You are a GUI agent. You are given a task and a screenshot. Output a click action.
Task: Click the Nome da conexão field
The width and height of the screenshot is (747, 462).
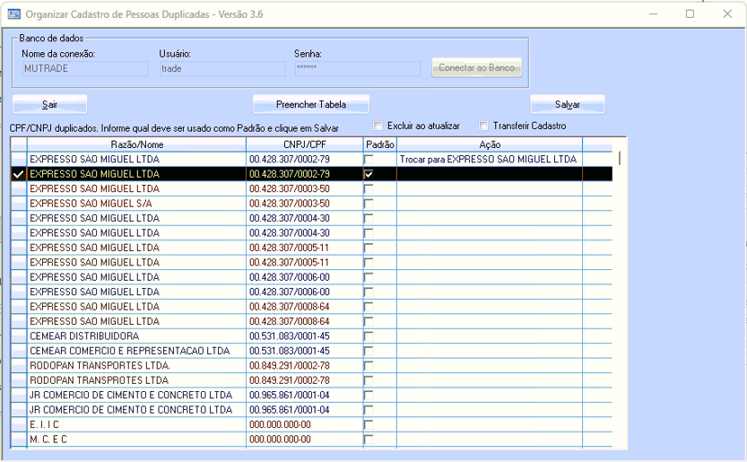tap(84, 68)
